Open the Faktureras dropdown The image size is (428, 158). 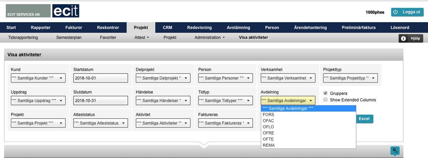[x=225, y=123]
